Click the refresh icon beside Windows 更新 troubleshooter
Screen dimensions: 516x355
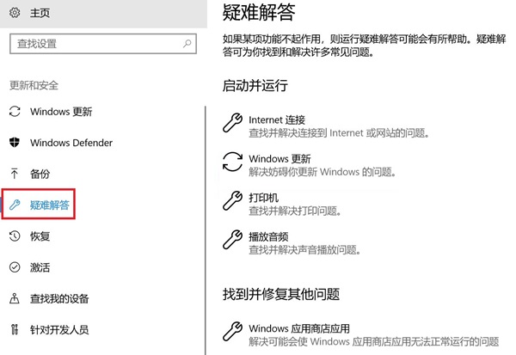click(x=233, y=162)
